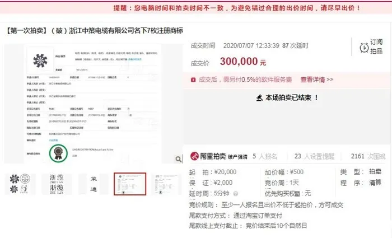Viewport: 392px width, 238px height.
Task: Click the 竞价规则 rule description line
Action: point(266,205)
